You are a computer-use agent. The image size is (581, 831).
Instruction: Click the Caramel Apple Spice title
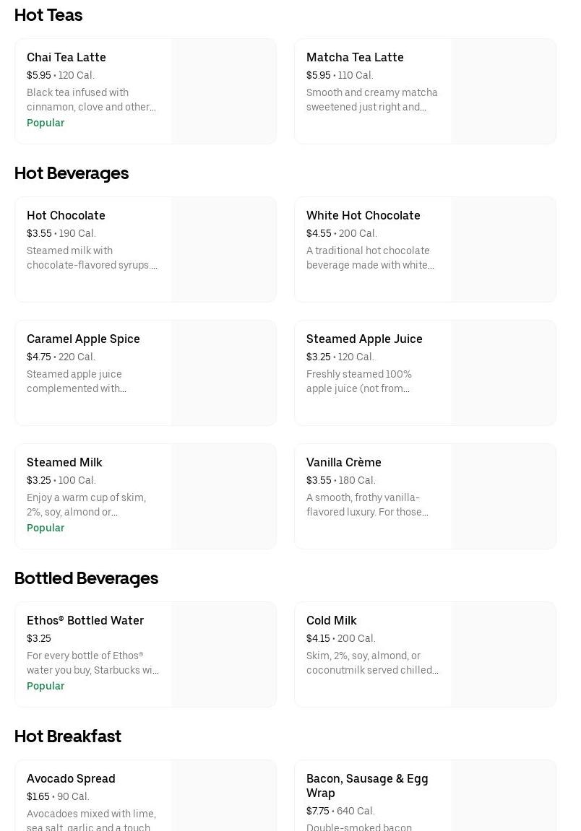click(x=83, y=339)
